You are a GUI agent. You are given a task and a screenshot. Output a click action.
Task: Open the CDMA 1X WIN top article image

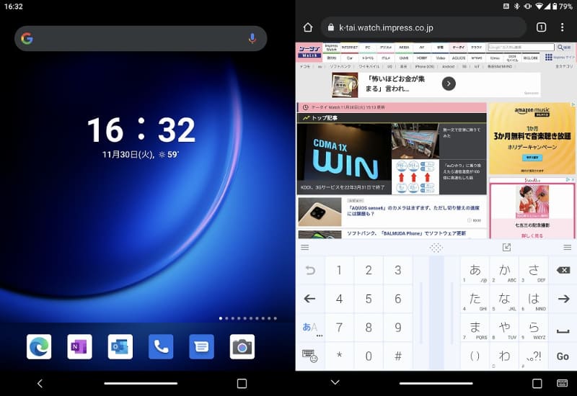coord(344,158)
